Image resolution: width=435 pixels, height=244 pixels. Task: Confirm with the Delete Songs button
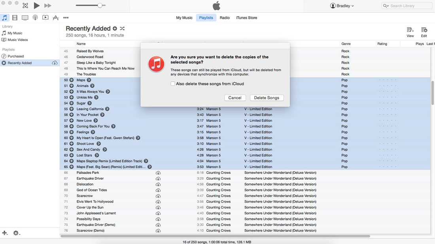(267, 98)
